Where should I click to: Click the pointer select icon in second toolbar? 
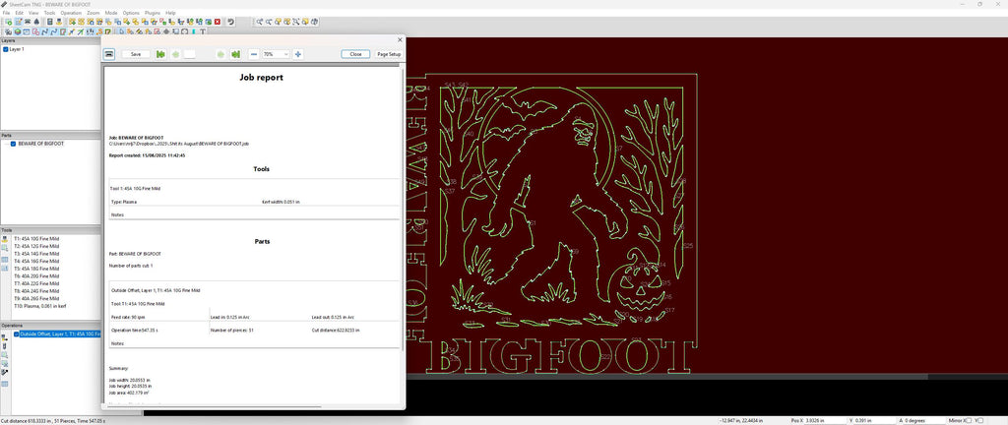121,30
